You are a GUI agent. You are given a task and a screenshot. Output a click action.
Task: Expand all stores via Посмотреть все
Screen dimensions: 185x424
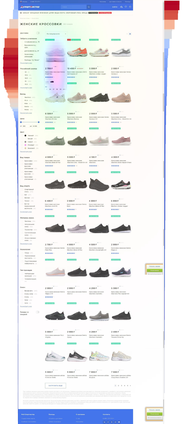[26, 63]
